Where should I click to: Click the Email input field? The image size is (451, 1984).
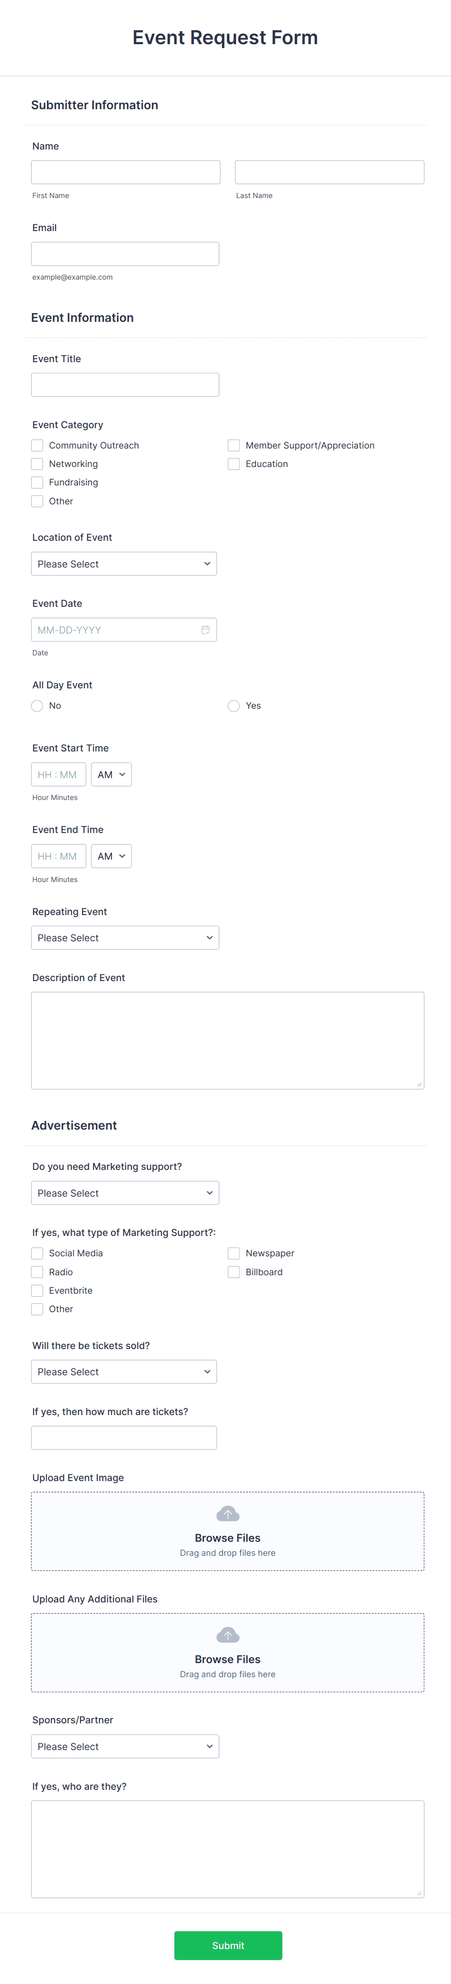coord(126,253)
